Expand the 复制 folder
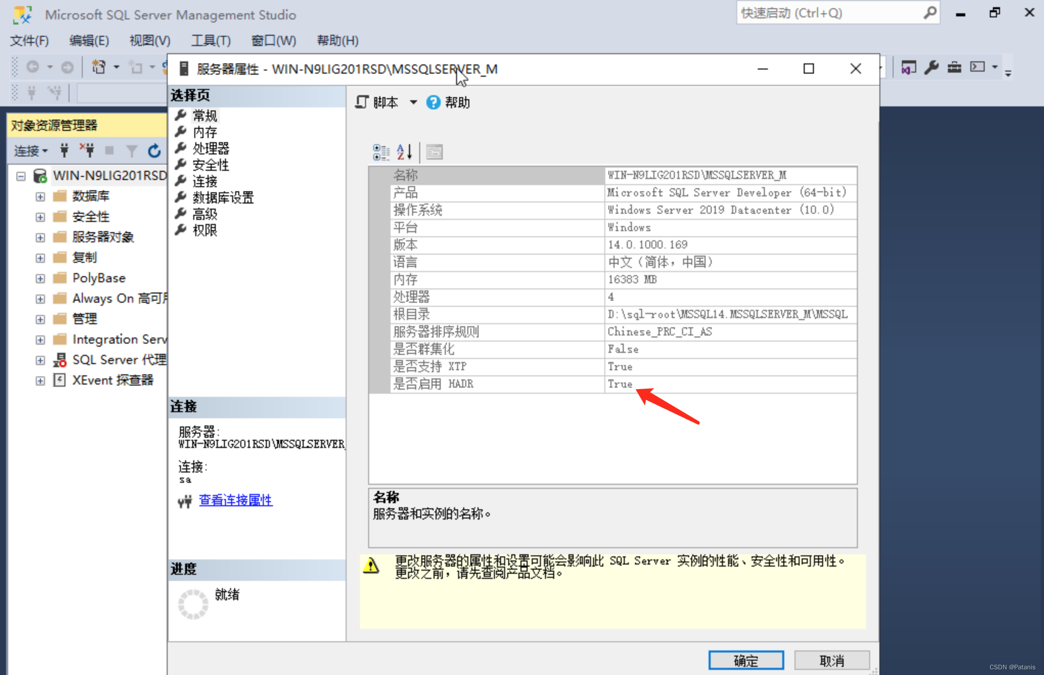Screen dimensions: 1044x675 [40, 258]
